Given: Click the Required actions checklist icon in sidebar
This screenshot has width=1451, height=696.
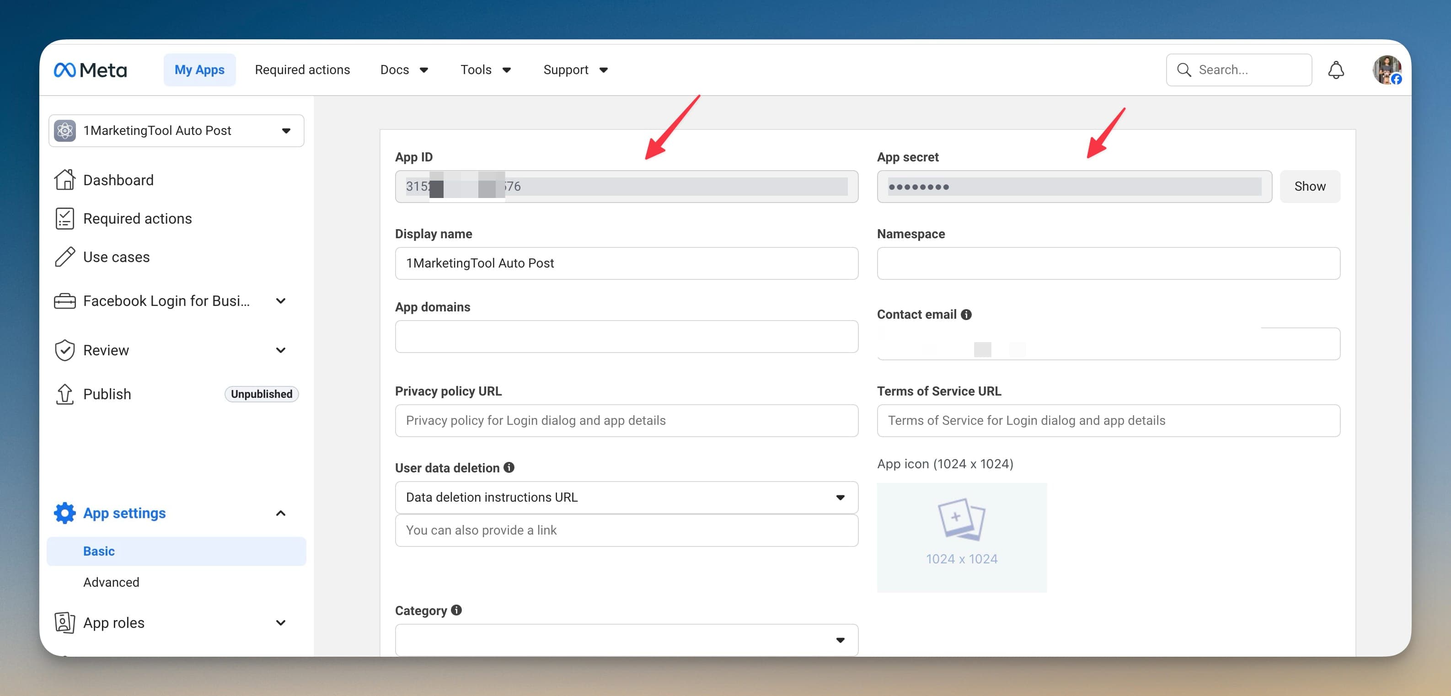Looking at the screenshot, I should coord(65,219).
